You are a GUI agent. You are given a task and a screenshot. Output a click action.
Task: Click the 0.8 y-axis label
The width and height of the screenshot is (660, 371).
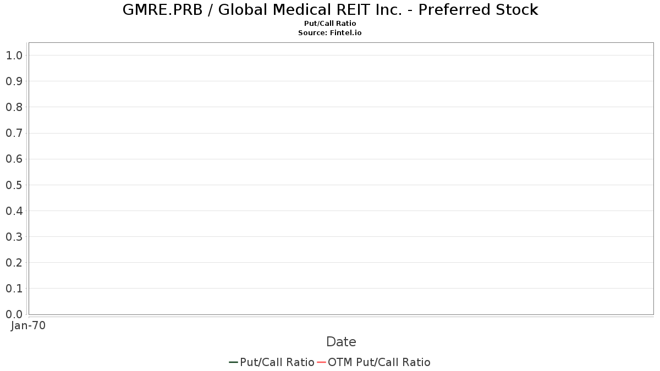[14, 107]
